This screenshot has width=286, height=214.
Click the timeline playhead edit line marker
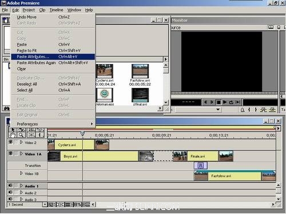(82, 134)
